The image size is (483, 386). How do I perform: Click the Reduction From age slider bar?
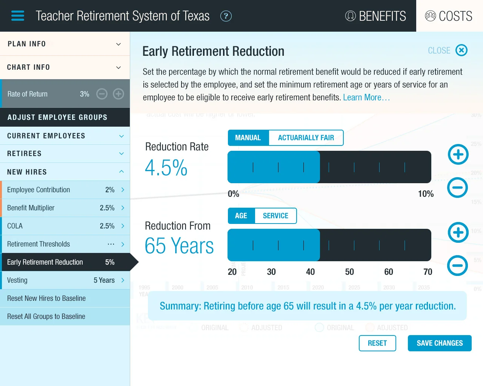329,245
